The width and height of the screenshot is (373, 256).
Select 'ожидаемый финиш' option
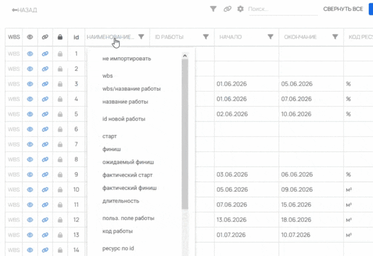pos(128,162)
